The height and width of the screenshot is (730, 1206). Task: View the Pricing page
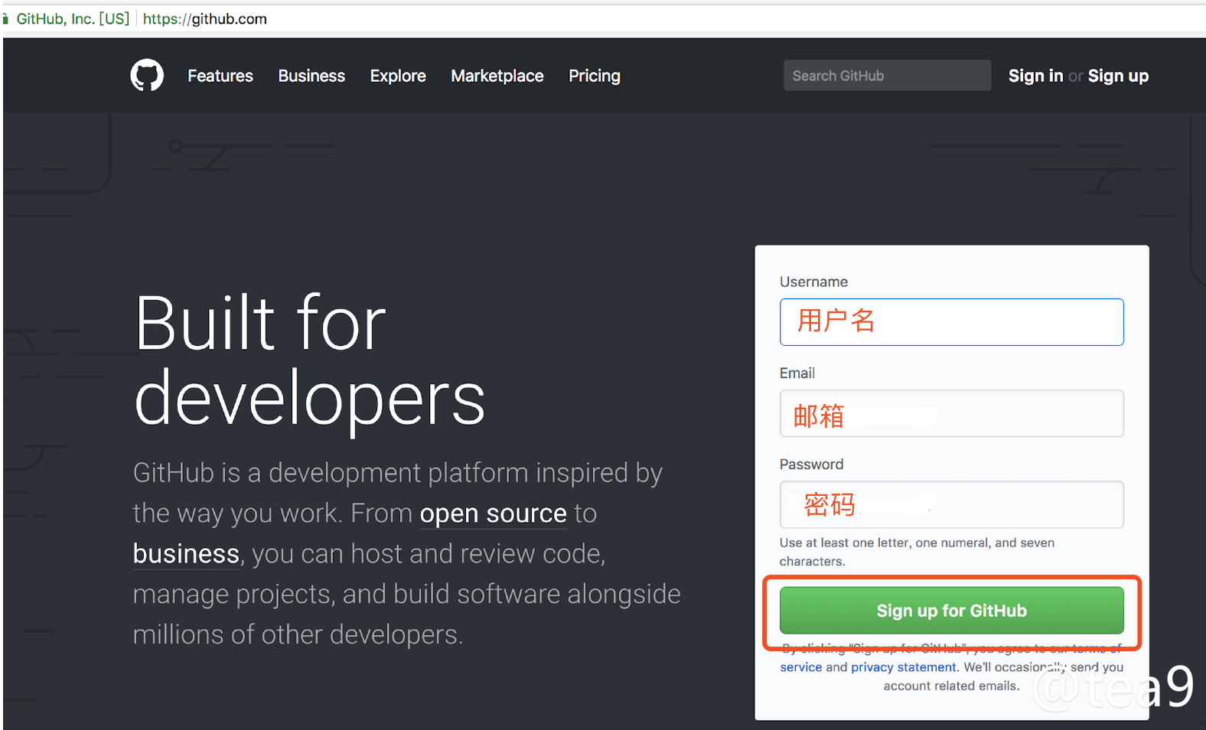(x=595, y=76)
